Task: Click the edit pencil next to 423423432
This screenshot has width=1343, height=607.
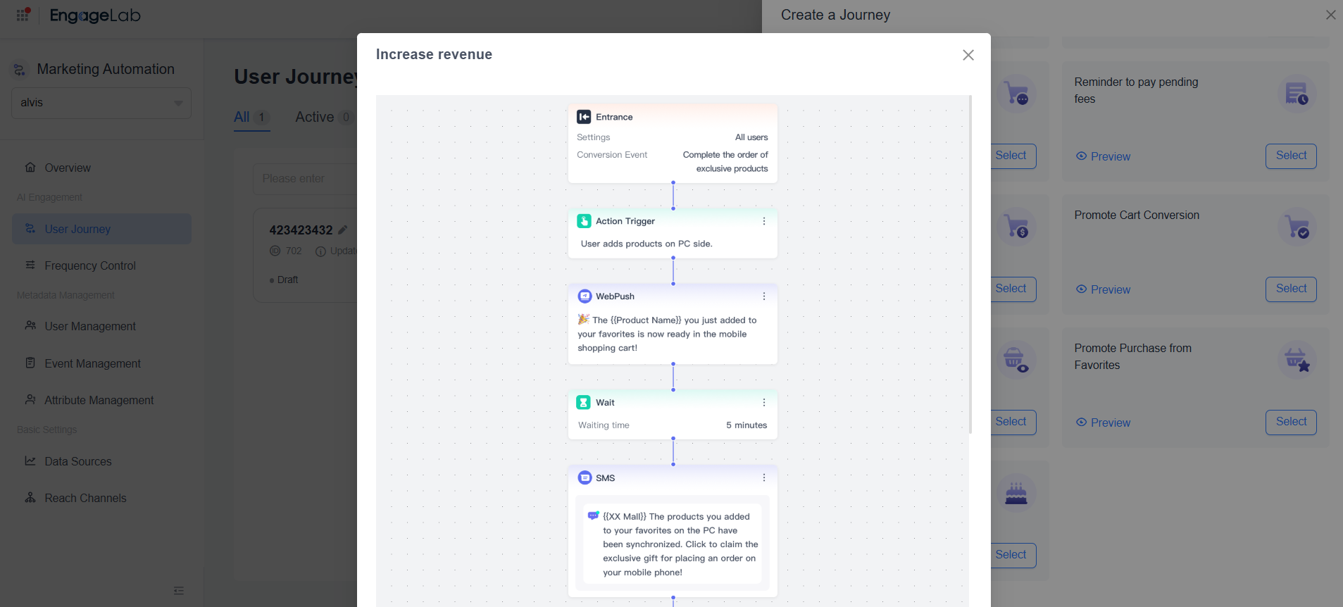Action: [343, 230]
